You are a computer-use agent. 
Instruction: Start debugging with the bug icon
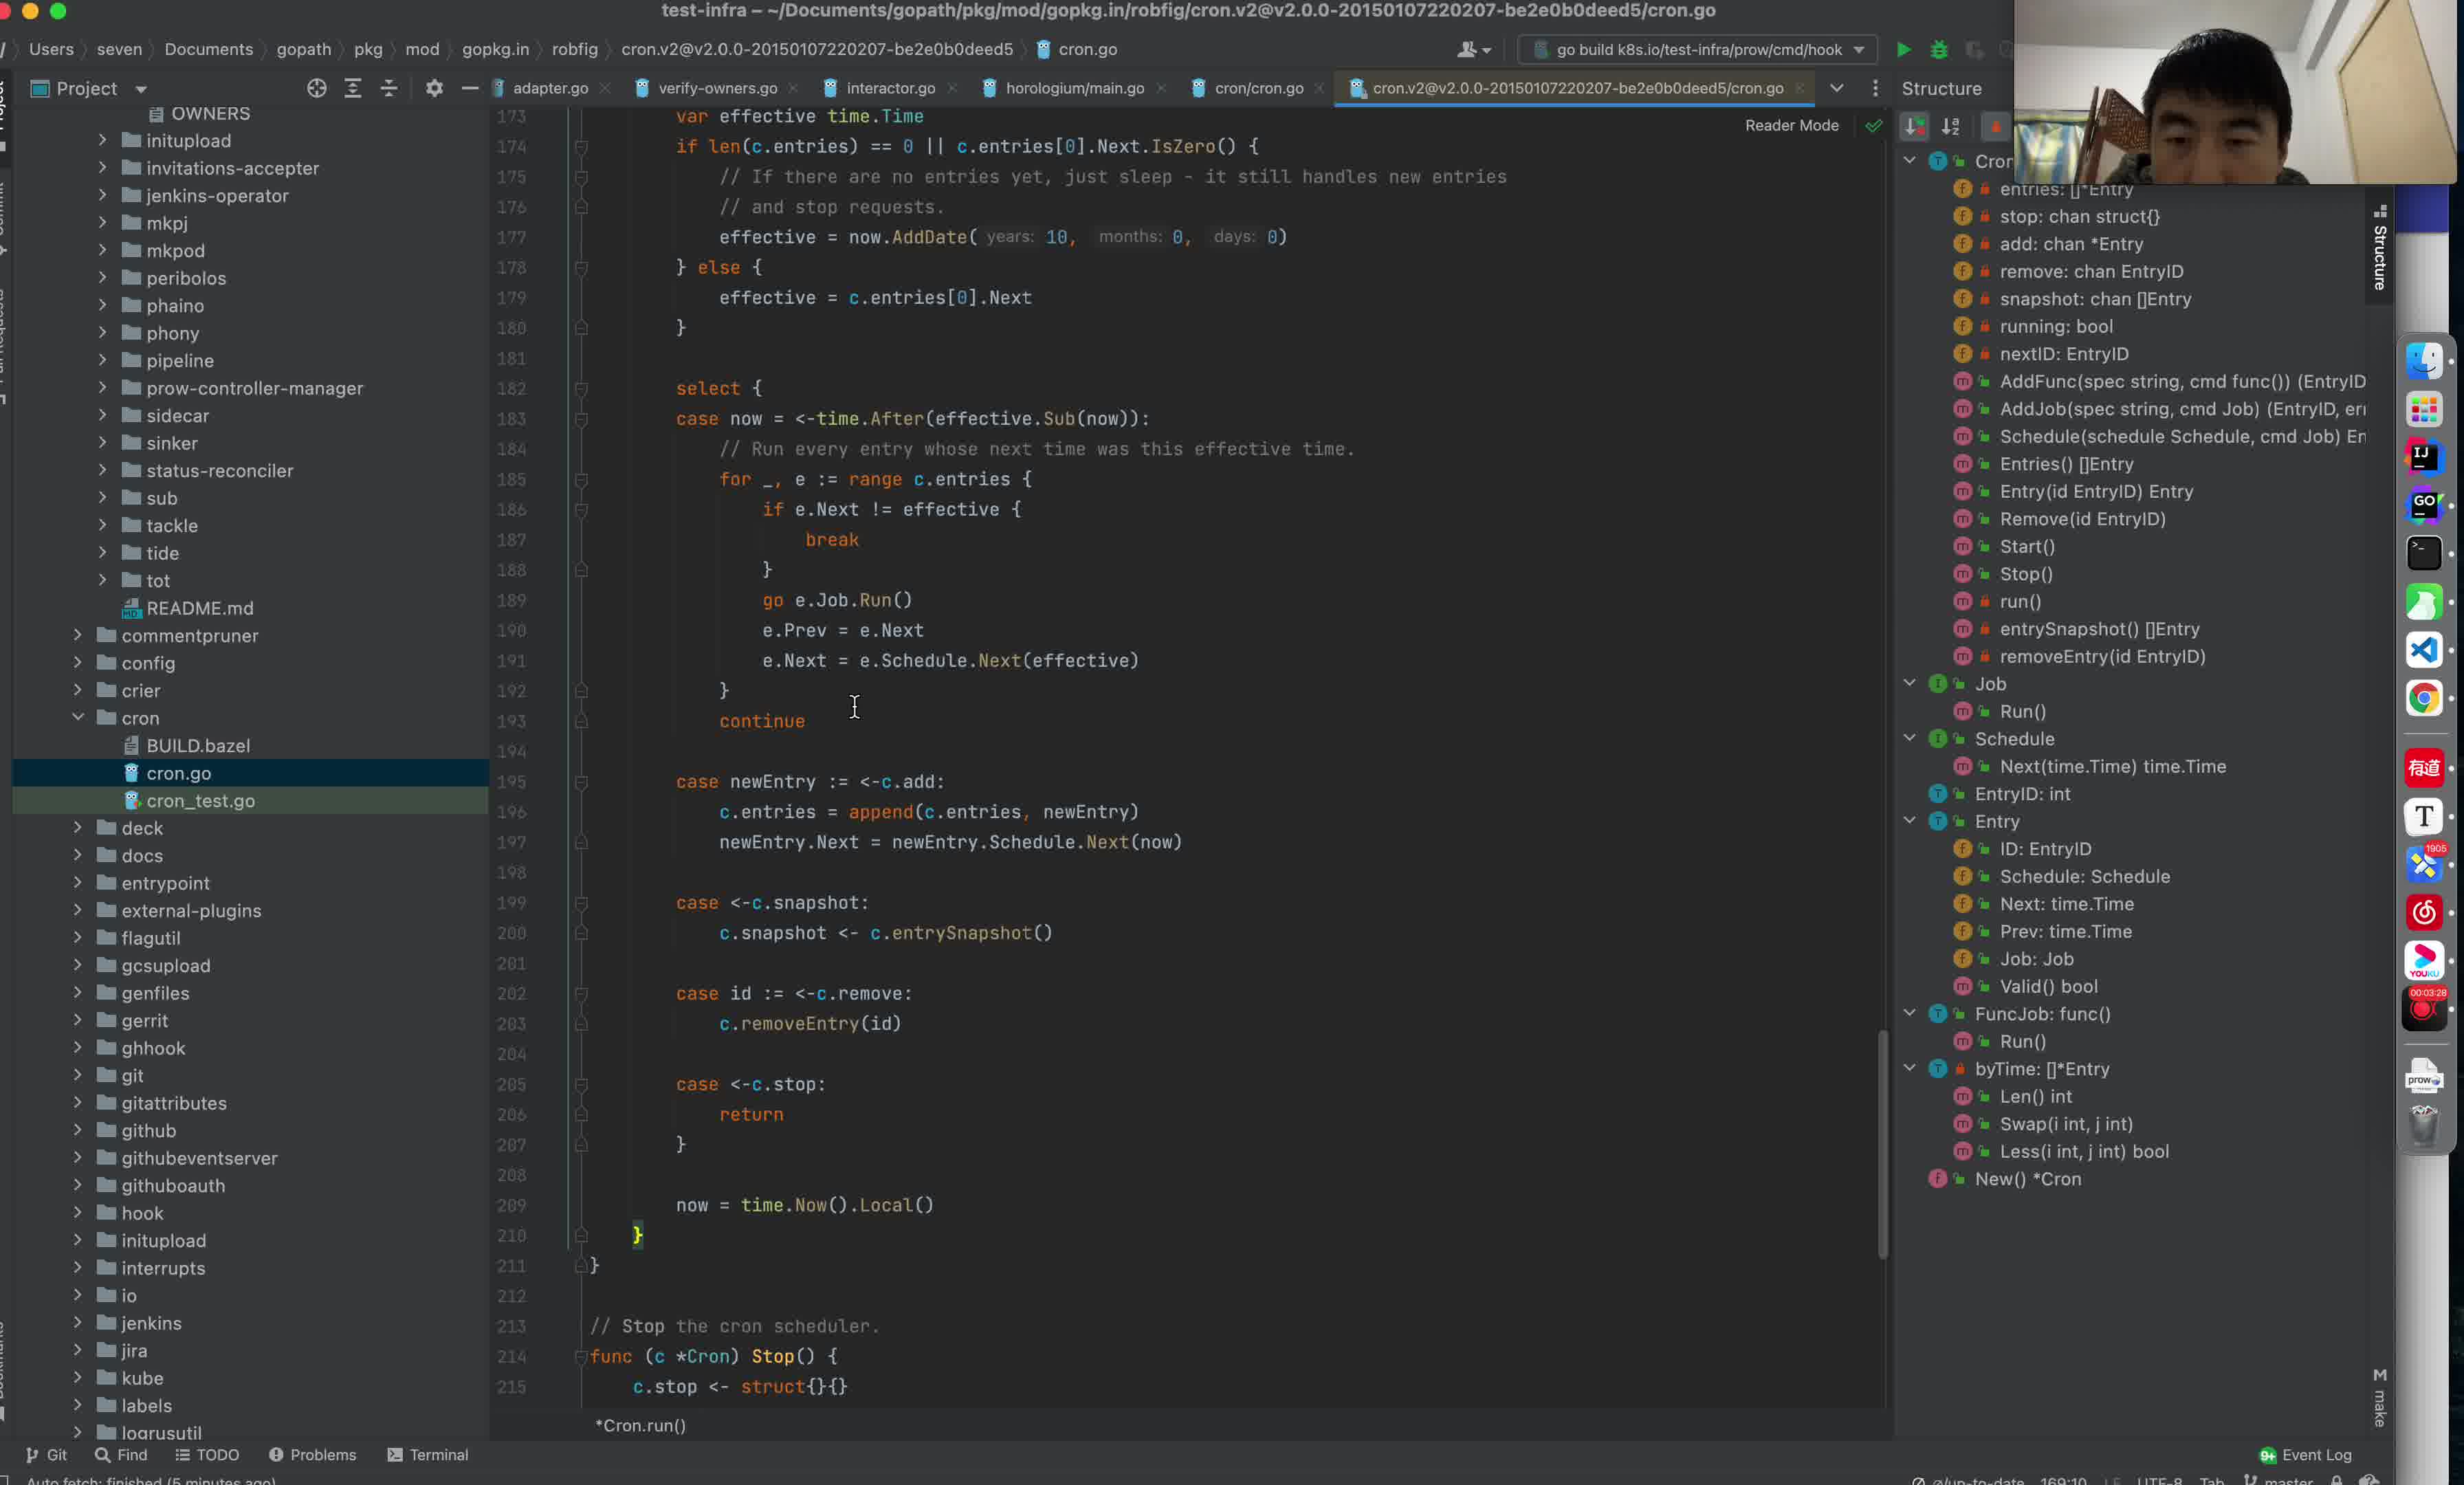[x=1939, y=49]
